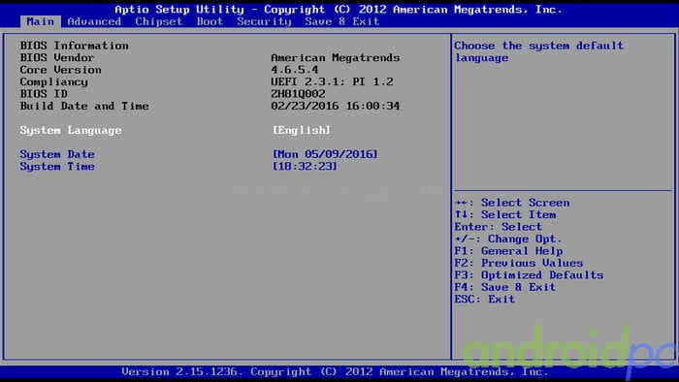This screenshot has height=382, width=679.
Task: Click the [Mon 05/09/2016] date field
Action: 325,154
